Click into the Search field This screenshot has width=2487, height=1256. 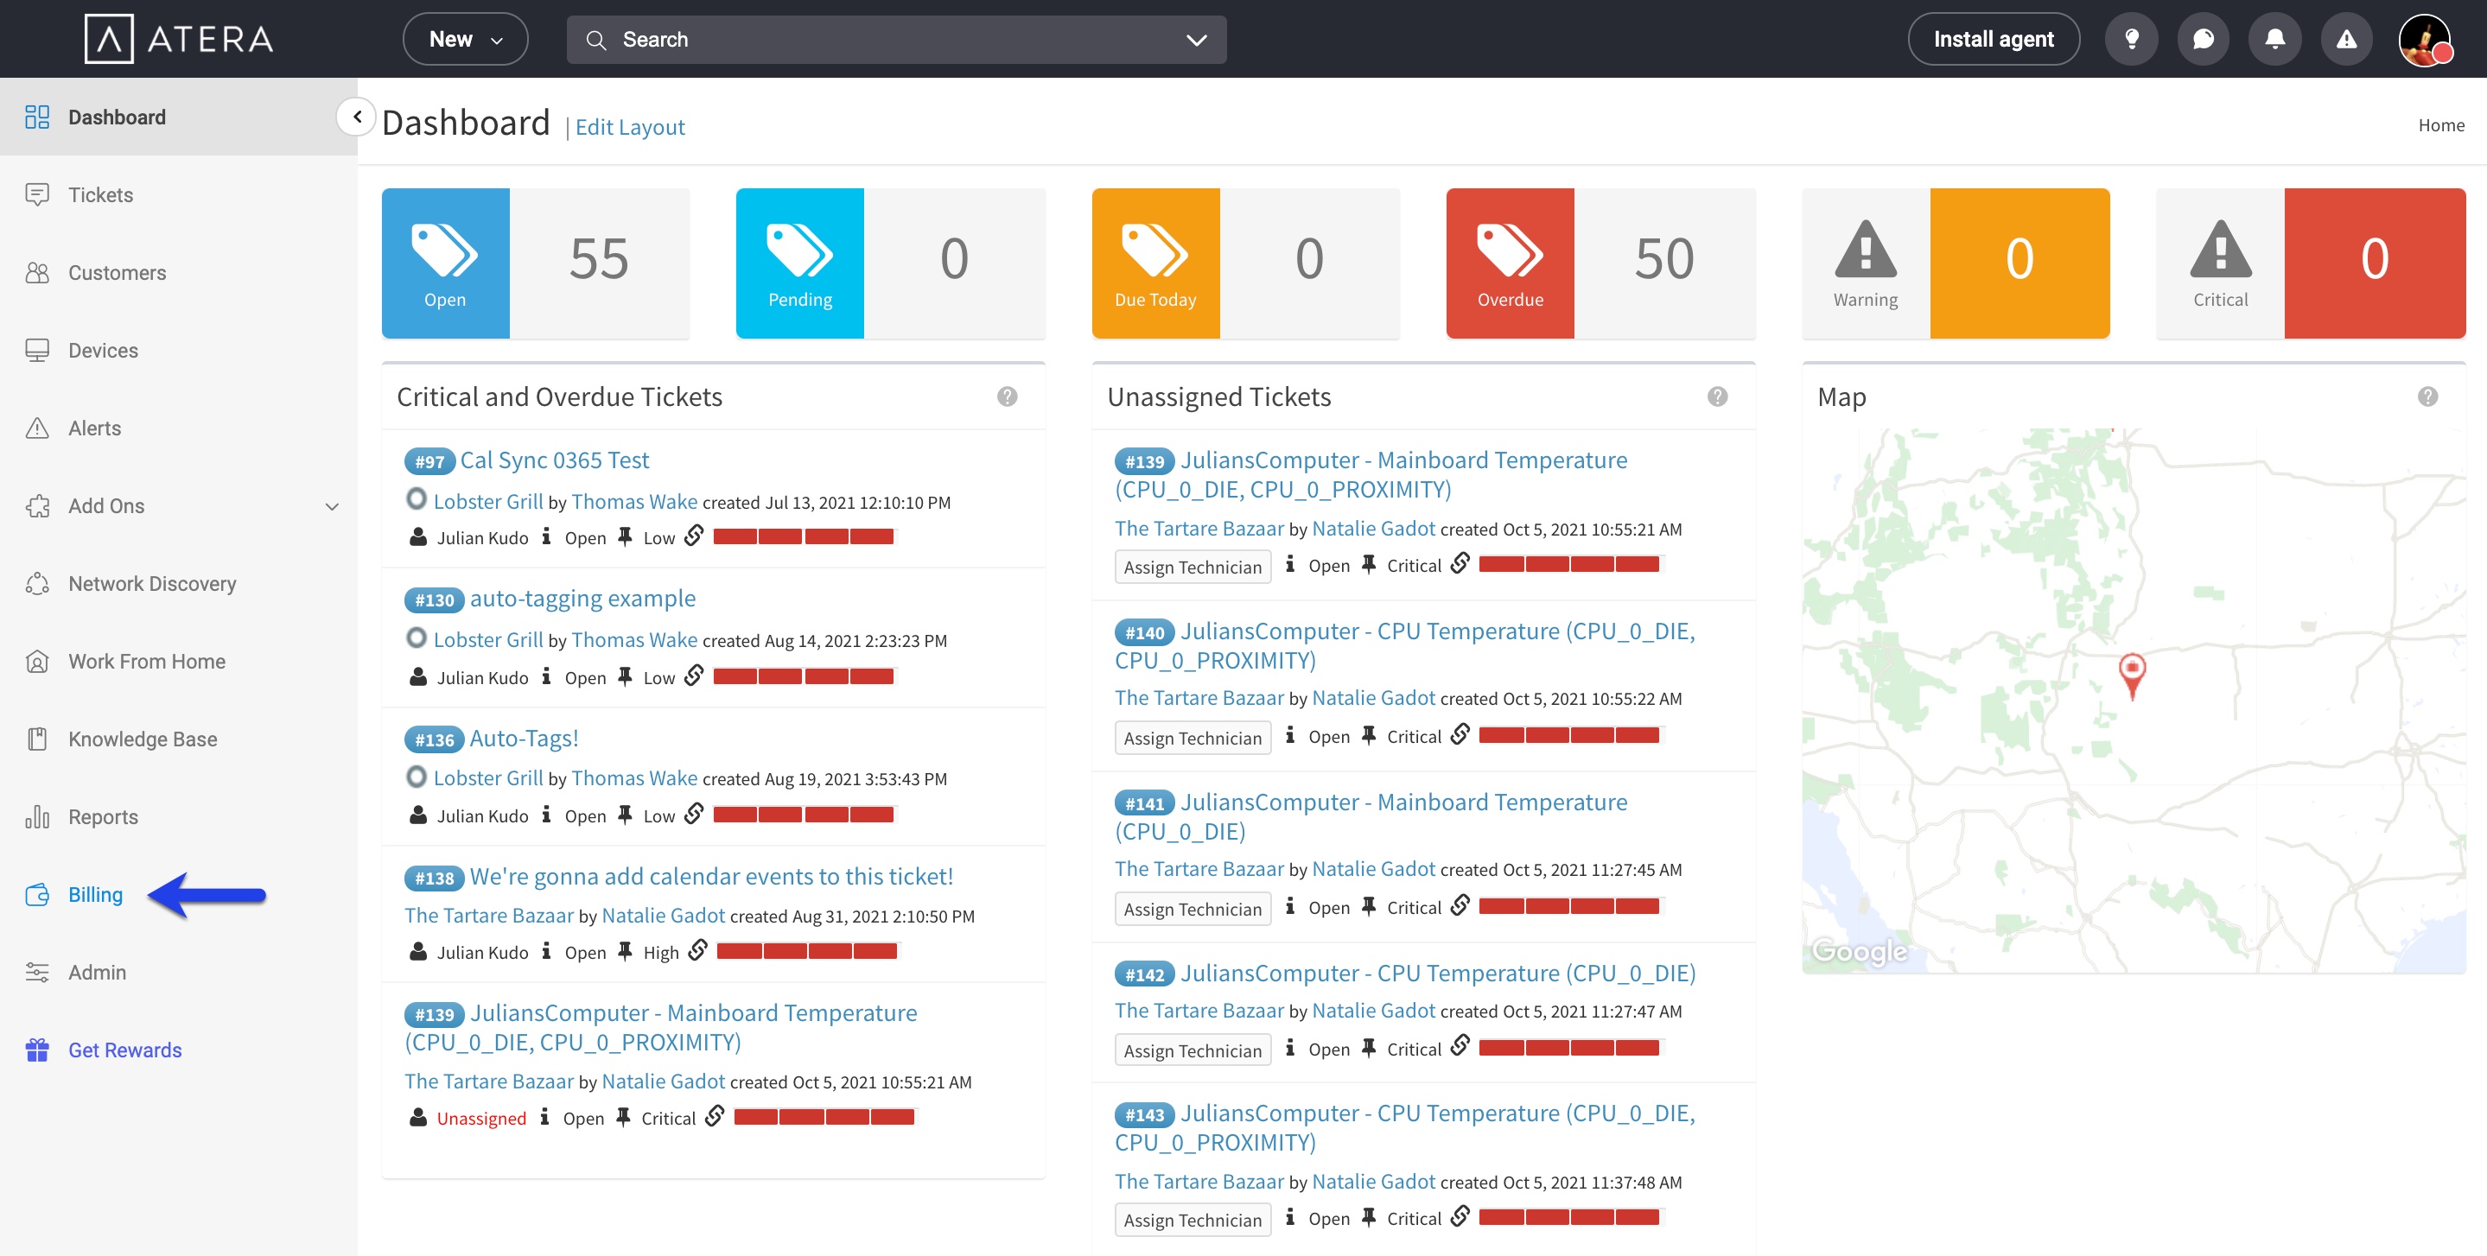point(896,41)
